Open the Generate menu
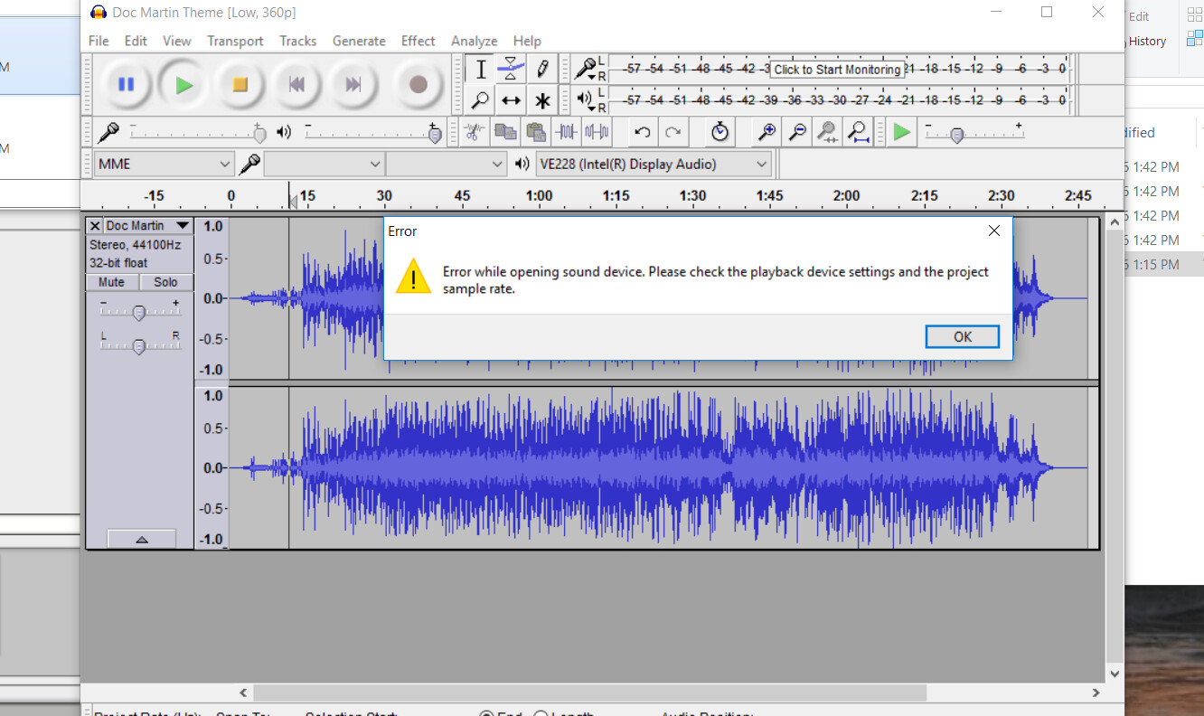 point(359,41)
